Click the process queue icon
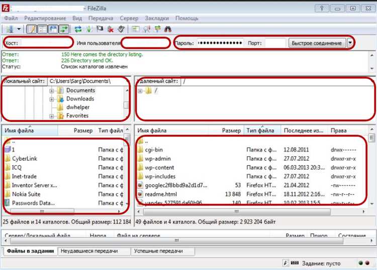Image resolution: width=377 pixels, height=270 pixels. tap(89, 29)
